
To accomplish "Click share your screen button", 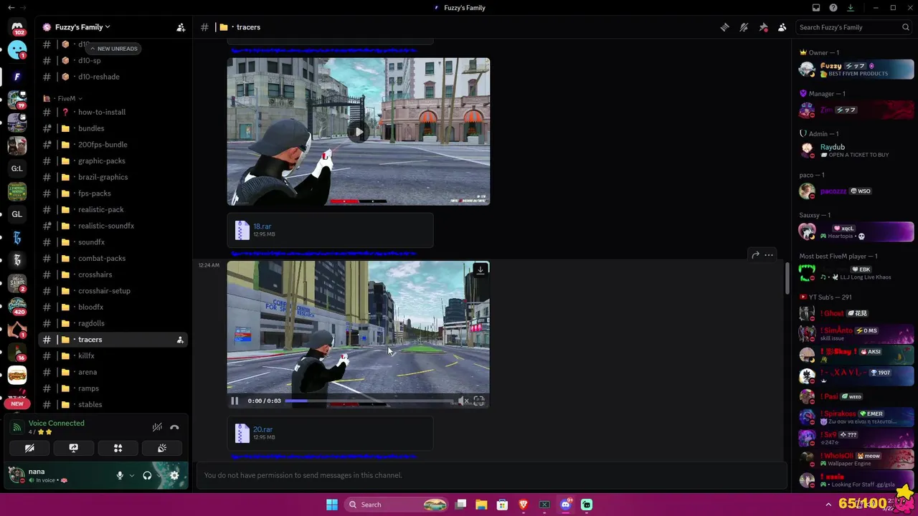I will 73,449.
